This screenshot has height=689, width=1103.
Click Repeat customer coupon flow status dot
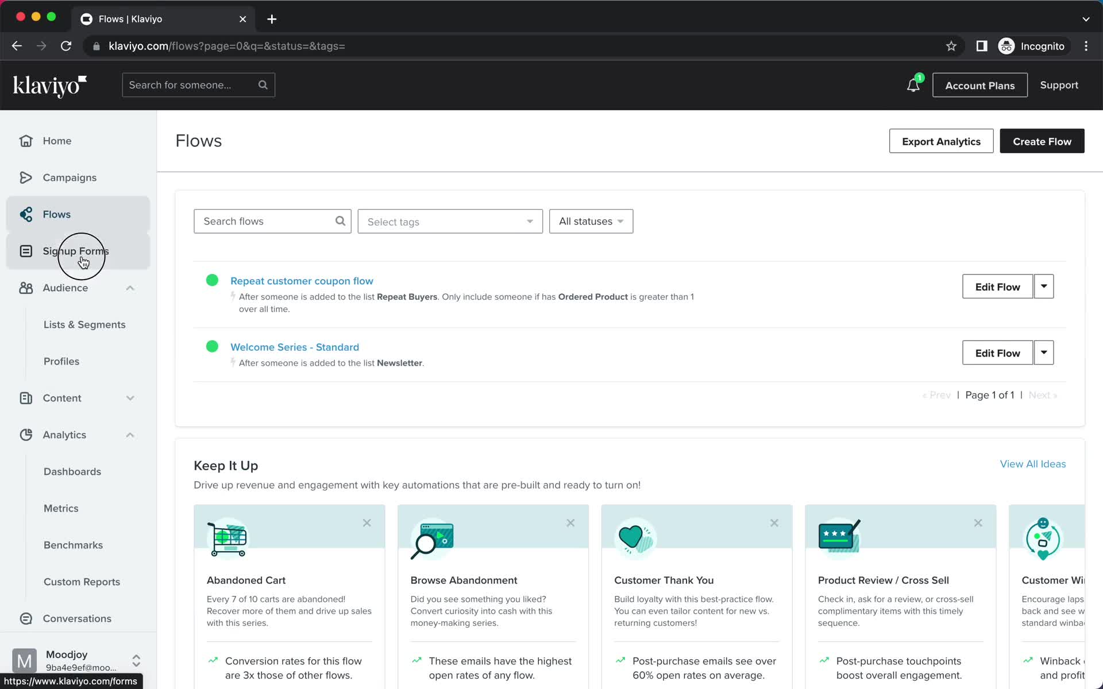(212, 280)
